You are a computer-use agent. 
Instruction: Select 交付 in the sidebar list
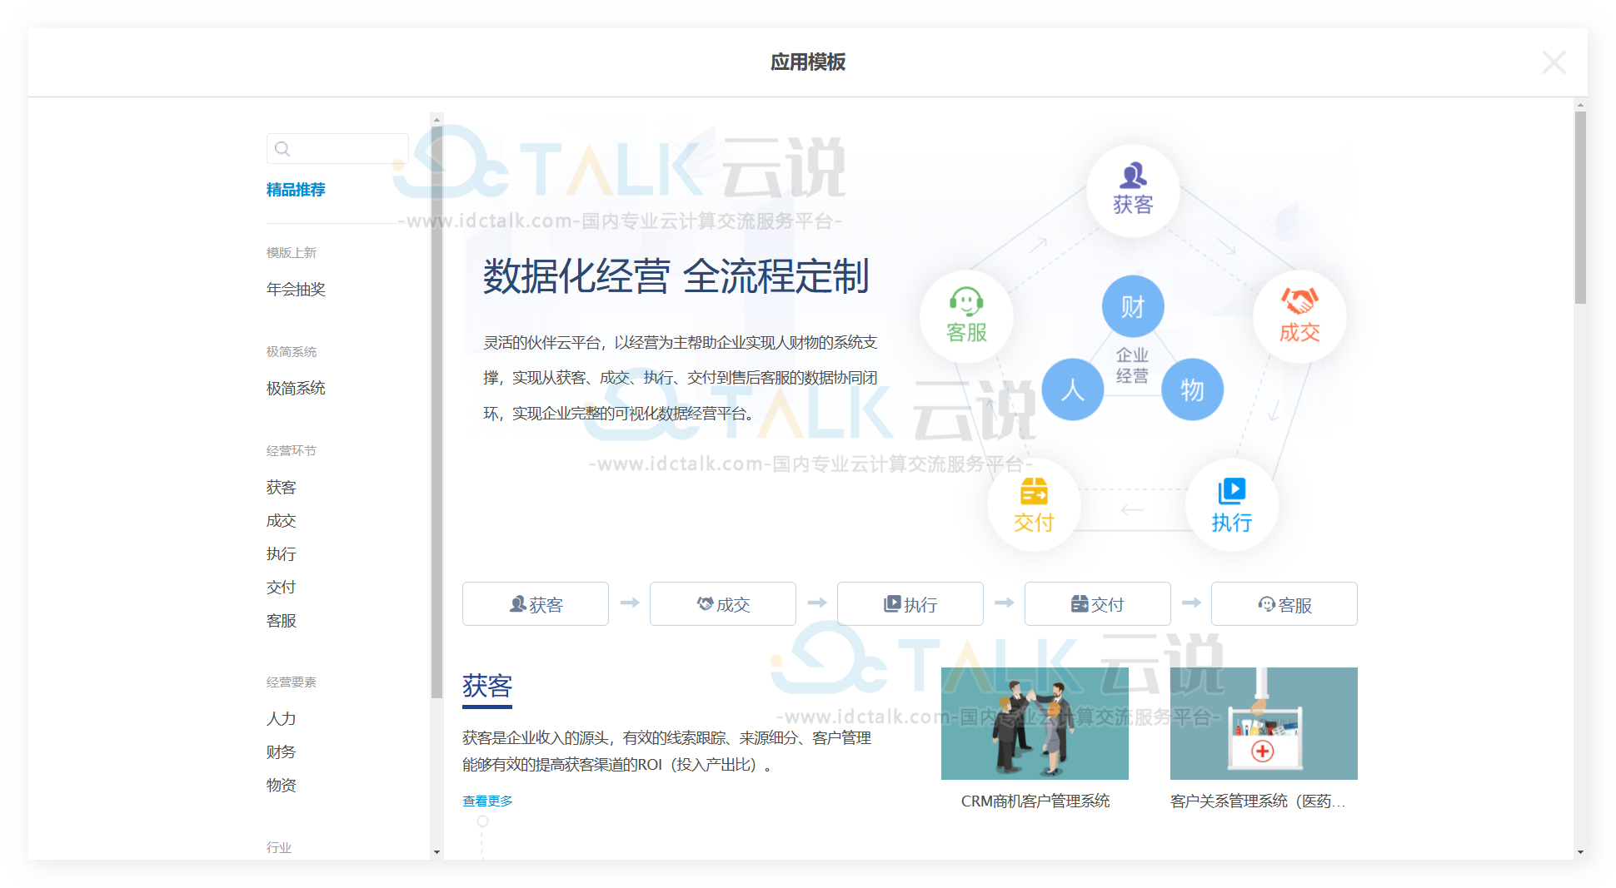coord(282,587)
